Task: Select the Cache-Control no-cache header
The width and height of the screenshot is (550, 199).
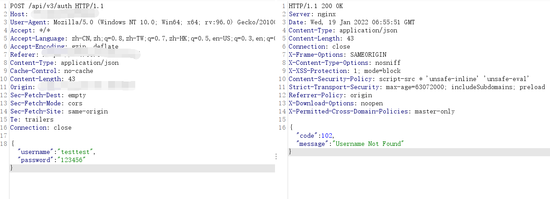Action: click(52, 71)
